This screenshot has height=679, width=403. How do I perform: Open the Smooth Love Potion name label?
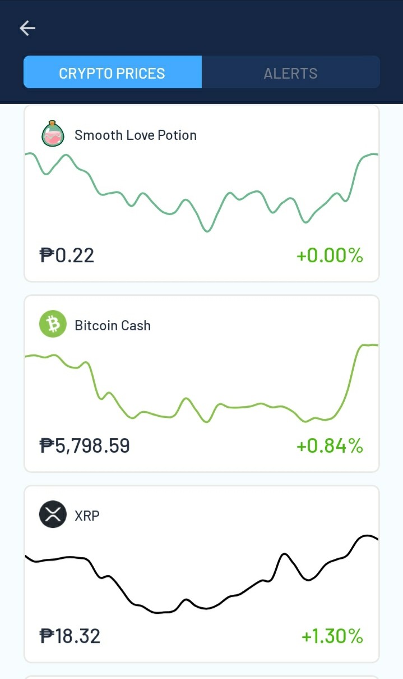point(136,135)
